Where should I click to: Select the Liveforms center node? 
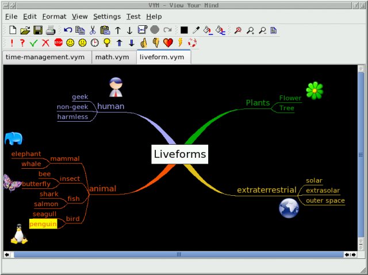tap(180, 154)
